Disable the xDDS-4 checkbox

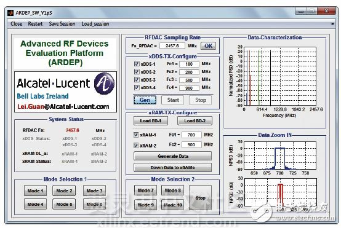click(137, 87)
